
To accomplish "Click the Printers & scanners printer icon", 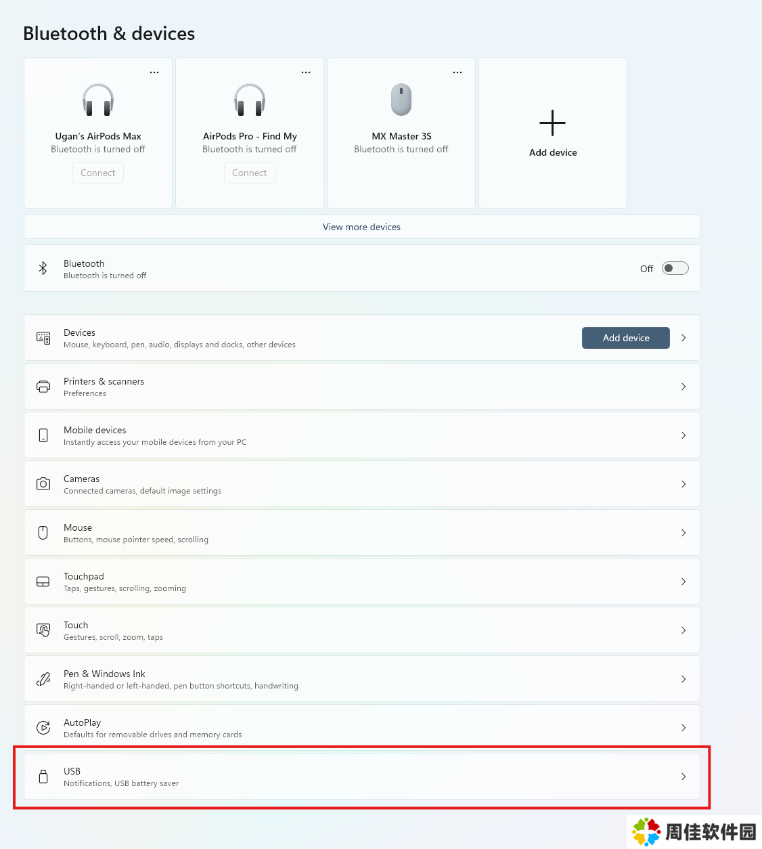I will tap(43, 387).
